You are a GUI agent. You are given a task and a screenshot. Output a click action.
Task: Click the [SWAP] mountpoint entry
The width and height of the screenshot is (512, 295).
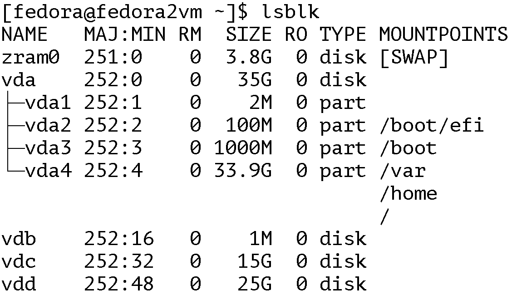tap(414, 58)
